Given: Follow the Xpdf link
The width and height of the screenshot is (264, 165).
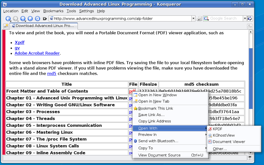Looking at the screenshot, I should (20, 42).
